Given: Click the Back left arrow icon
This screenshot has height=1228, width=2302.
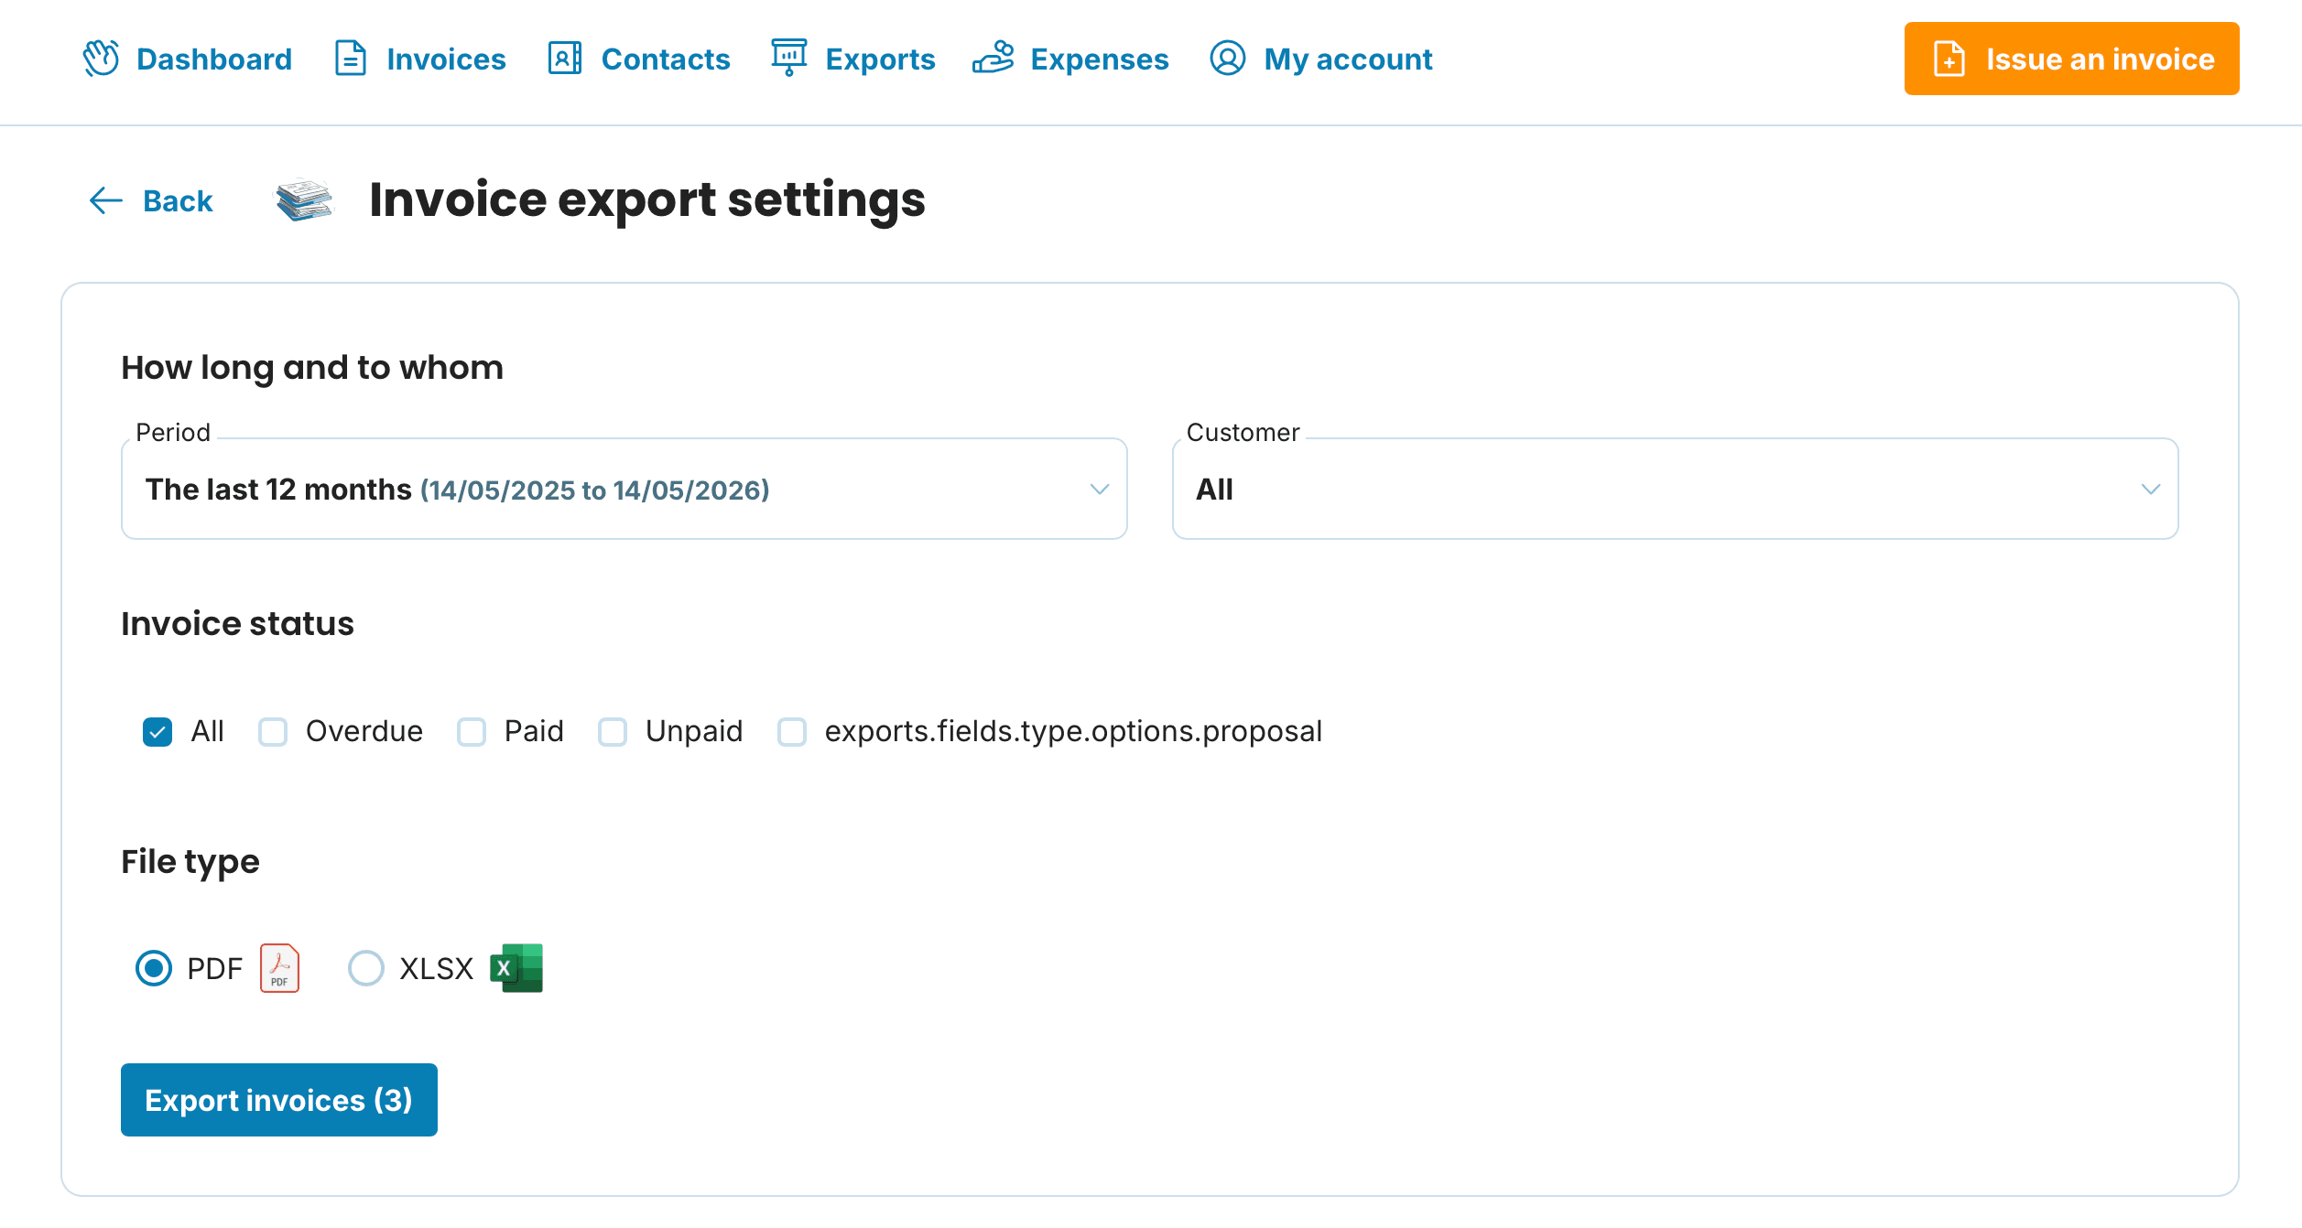Looking at the screenshot, I should [x=106, y=200].
